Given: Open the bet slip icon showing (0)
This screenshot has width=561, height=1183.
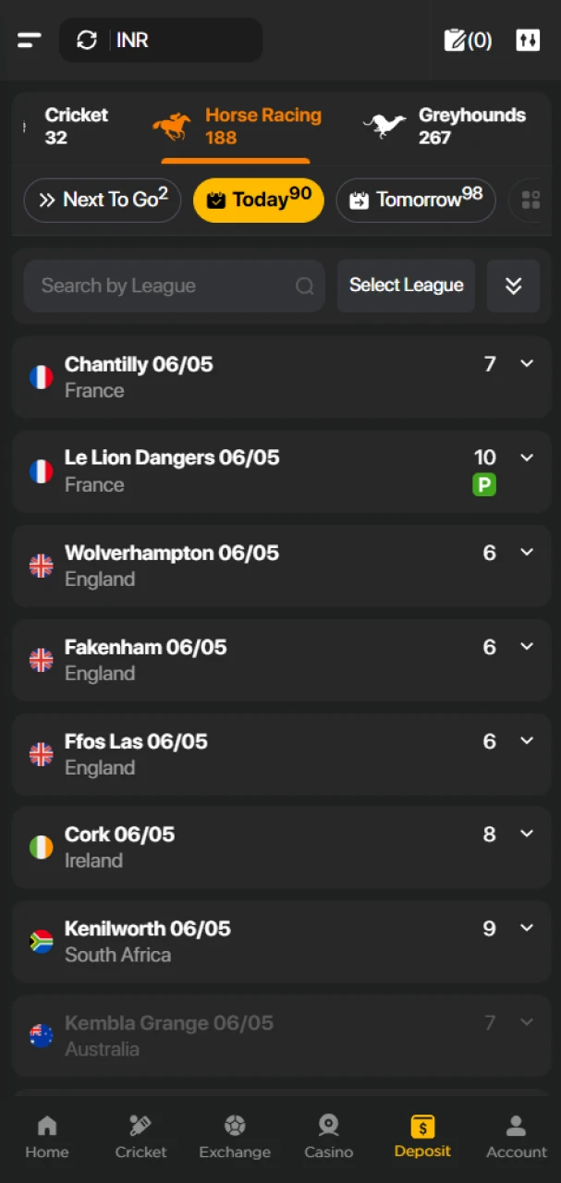Looking at the screenshot, I should [x=469, y=41].
